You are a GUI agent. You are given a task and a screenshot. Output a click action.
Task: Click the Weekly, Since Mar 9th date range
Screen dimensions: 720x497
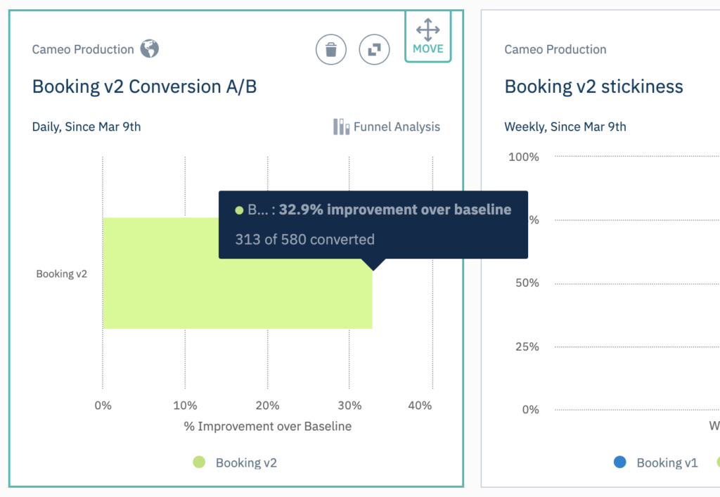pos(565,127)
